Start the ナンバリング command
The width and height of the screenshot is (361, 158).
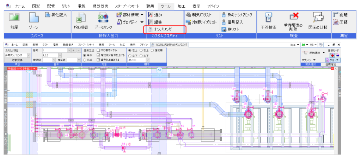pyautogui.click(x=160, y=29)
